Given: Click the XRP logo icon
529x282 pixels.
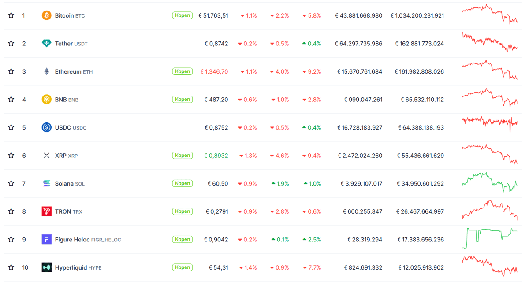Looking at the screenshot, I should [46, 155].
